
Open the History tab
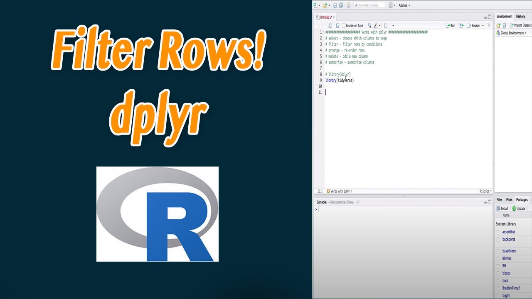pos(521,17)
